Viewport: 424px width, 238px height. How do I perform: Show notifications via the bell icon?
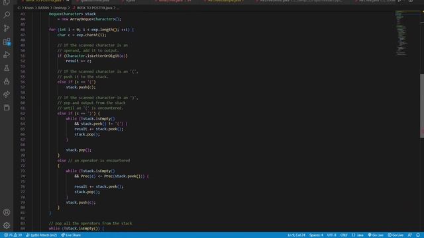(x=418, y=235)
